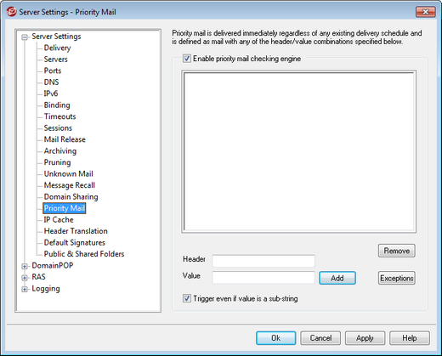
Task: Expand the RAS tree node
Action: 25,278
